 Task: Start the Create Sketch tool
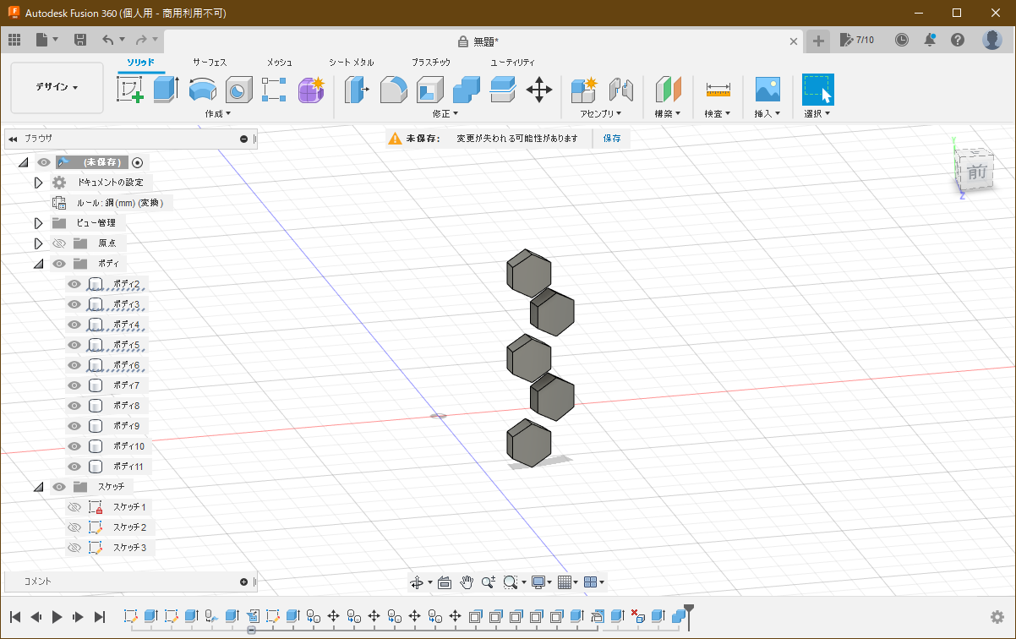(x=130, y=90)
